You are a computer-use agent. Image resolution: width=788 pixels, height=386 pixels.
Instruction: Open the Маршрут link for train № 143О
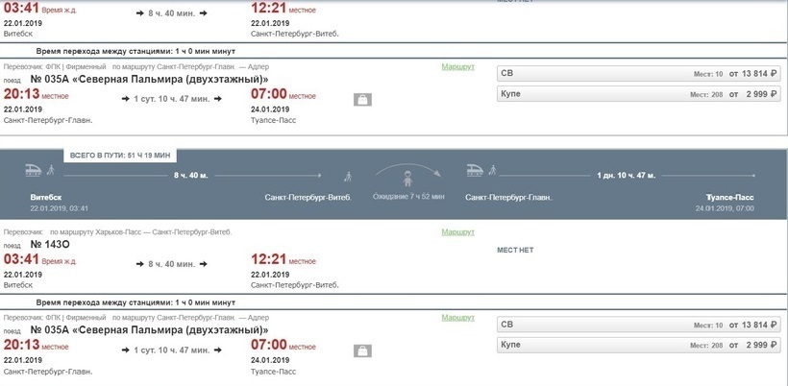(x=457, y=232)
